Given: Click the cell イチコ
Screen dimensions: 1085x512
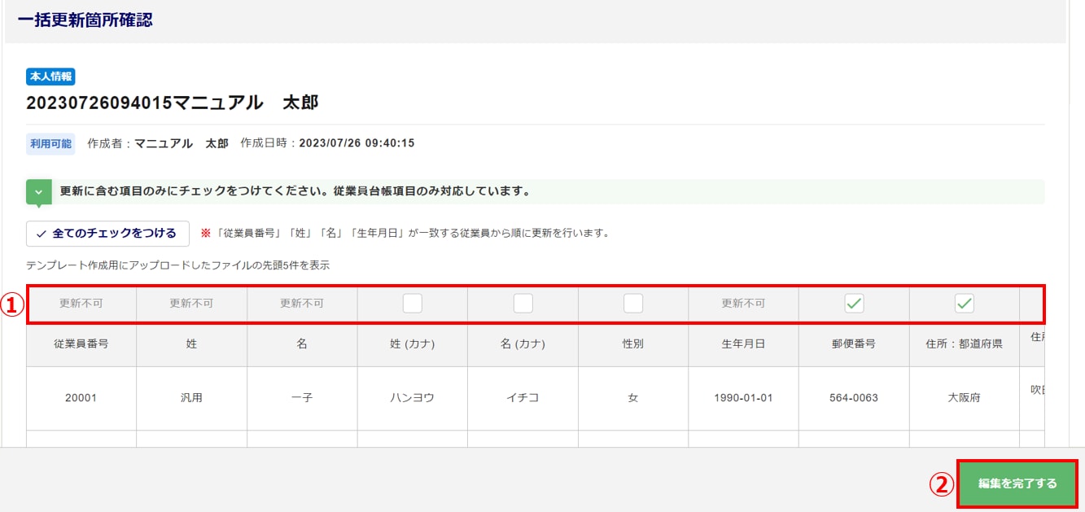Looking at the screenshot, I should pyautogui.click(x=523, y=398).
